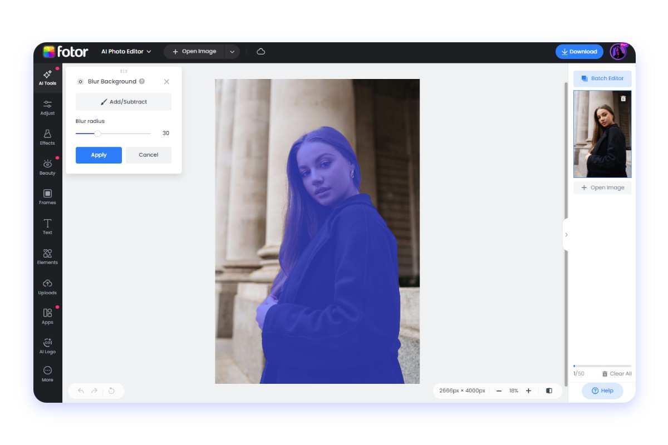Image resolution: width=668 pixels, height=445 pixels.
Task: Expand the Open Image dropdown arrow
Action: point(232,51)
